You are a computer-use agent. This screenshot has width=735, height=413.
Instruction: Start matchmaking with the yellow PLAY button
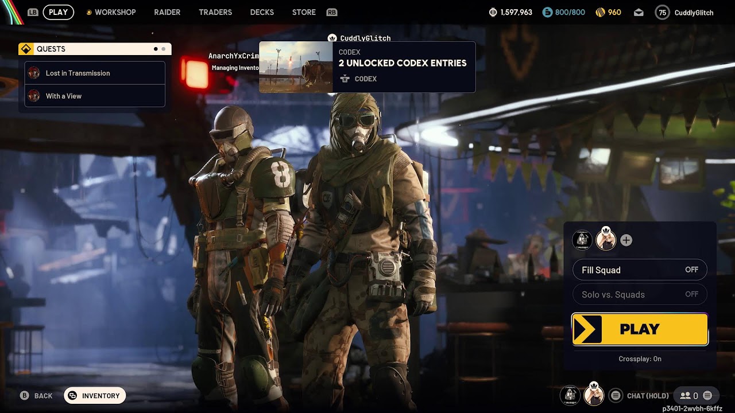(x=640, y=329)
